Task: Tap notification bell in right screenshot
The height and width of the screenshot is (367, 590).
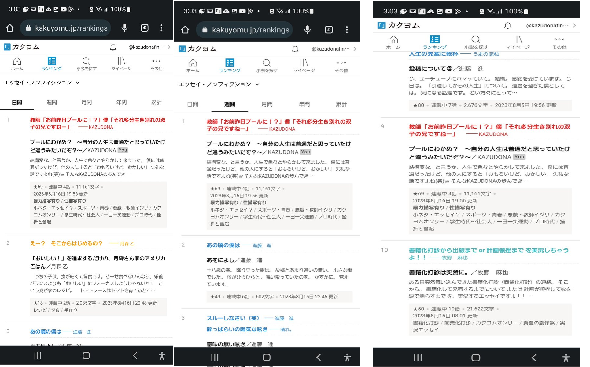Action: tap(507, 26)
